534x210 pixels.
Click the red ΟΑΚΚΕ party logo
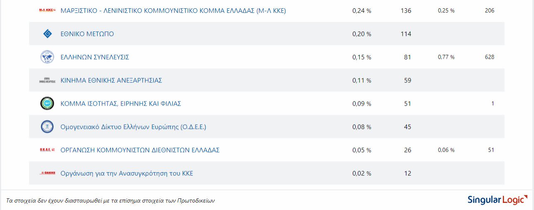47,173
